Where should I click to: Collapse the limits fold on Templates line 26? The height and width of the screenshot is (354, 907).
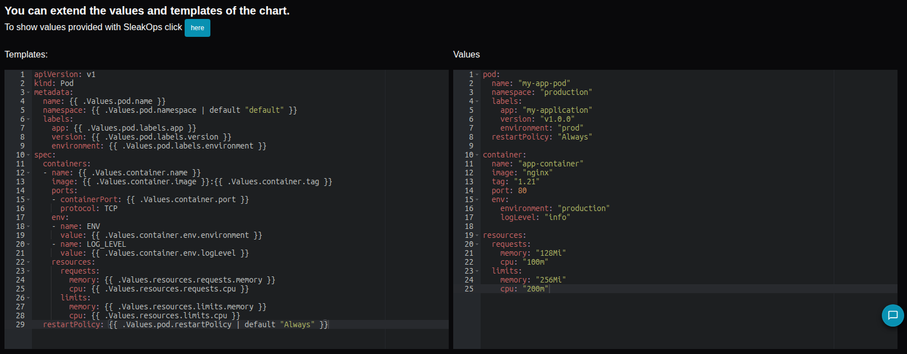tap(29, 298)
